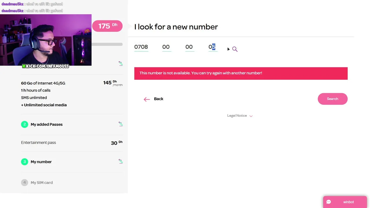Screen dimensions: 370x208
Task: Click the grey step 4 circle
Action: 25,183
